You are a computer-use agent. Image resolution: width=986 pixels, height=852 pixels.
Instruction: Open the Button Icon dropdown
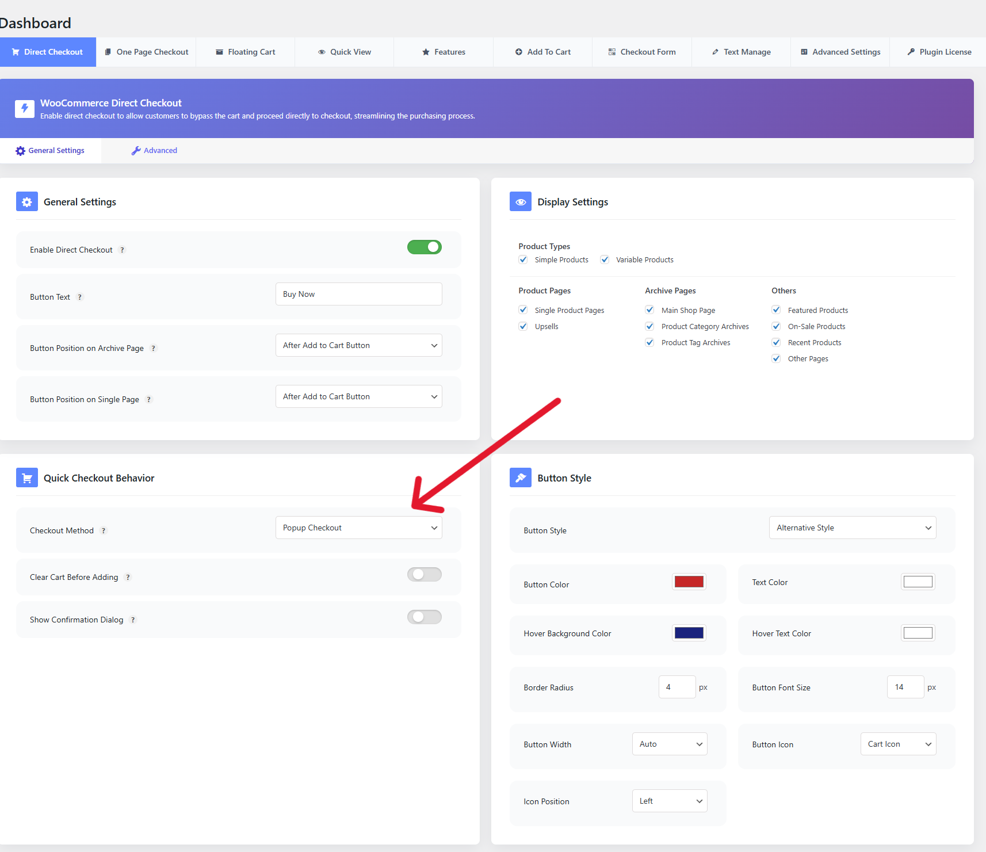coord(899,744)
